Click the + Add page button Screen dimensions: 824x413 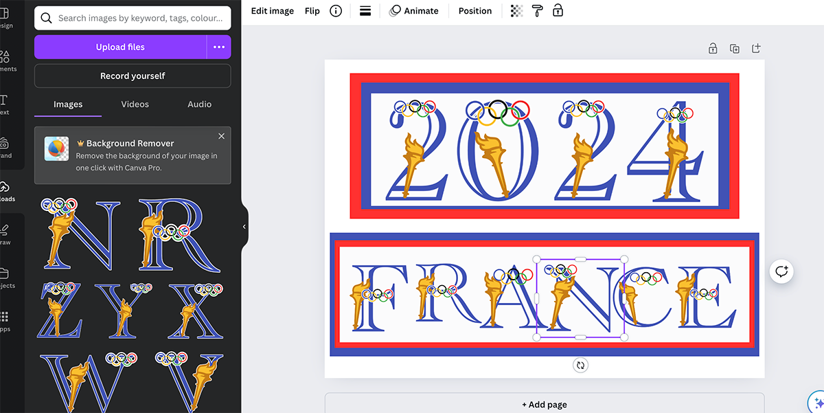coord(545,404)
